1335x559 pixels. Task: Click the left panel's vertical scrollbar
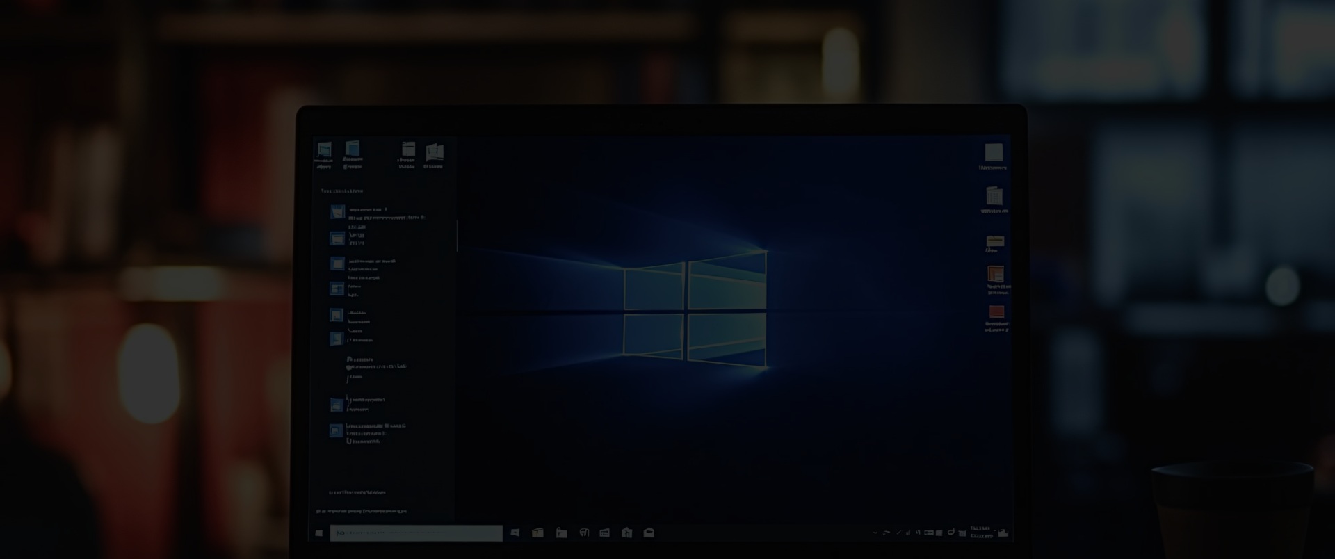point(457,236)
